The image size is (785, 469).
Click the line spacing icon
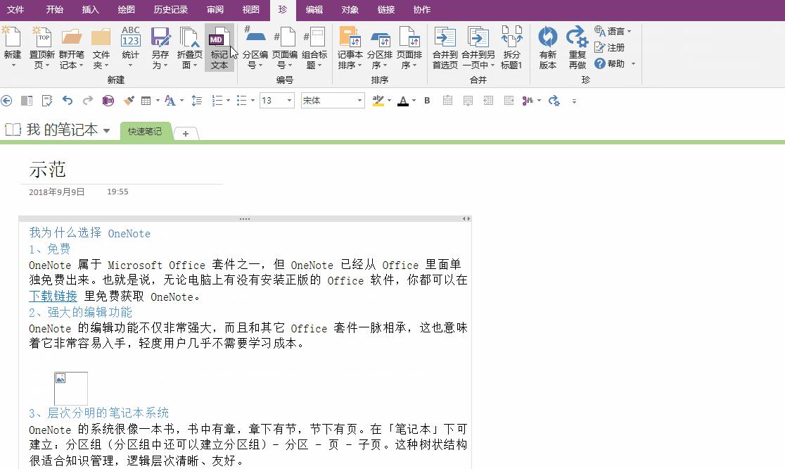coord(197,101)
